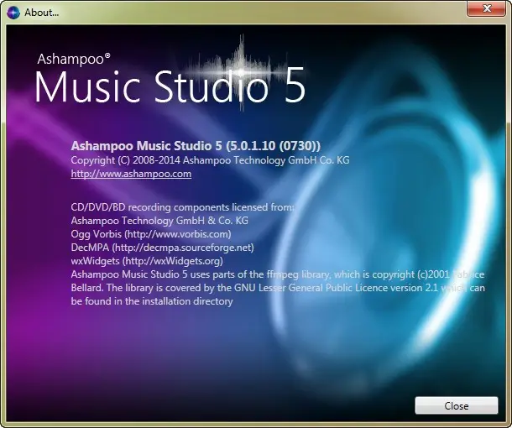Click 'CD/DVD/BD recording components licensed from:' text
The width and height of the screenshot is (512, 428).
pos(182,207)
